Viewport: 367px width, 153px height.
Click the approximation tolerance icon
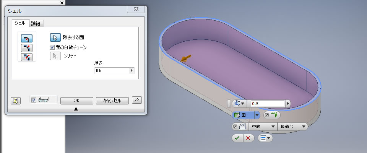point(242,127)
